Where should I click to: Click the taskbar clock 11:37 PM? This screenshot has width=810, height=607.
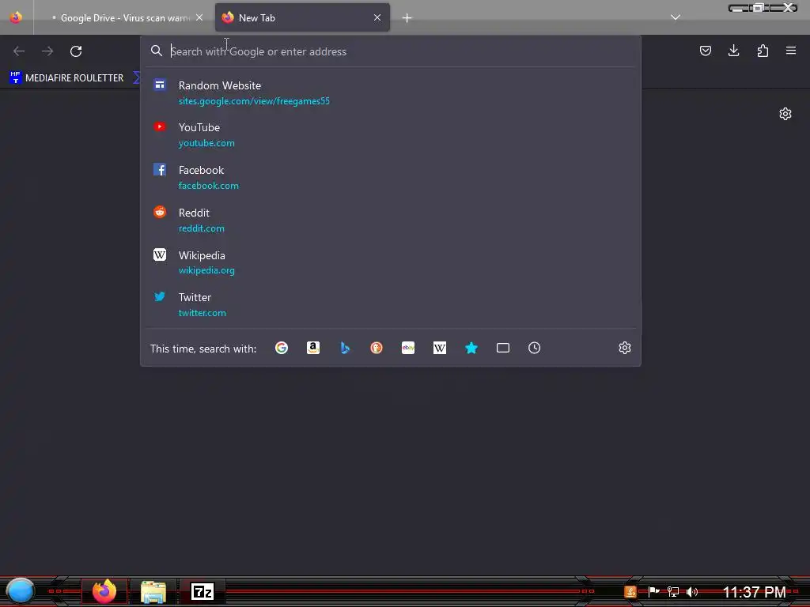(x=754, y=592)
